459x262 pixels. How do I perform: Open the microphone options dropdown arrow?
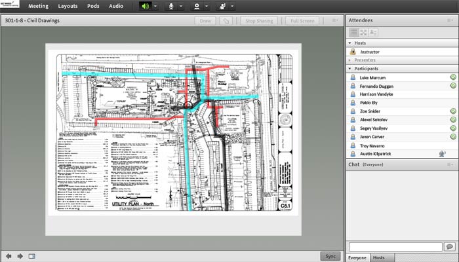pos(182,7)
